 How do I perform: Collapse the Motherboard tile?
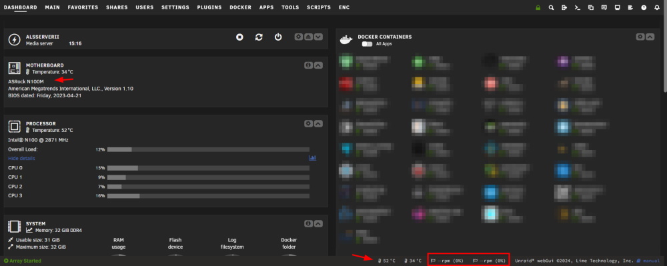point(318,65)
